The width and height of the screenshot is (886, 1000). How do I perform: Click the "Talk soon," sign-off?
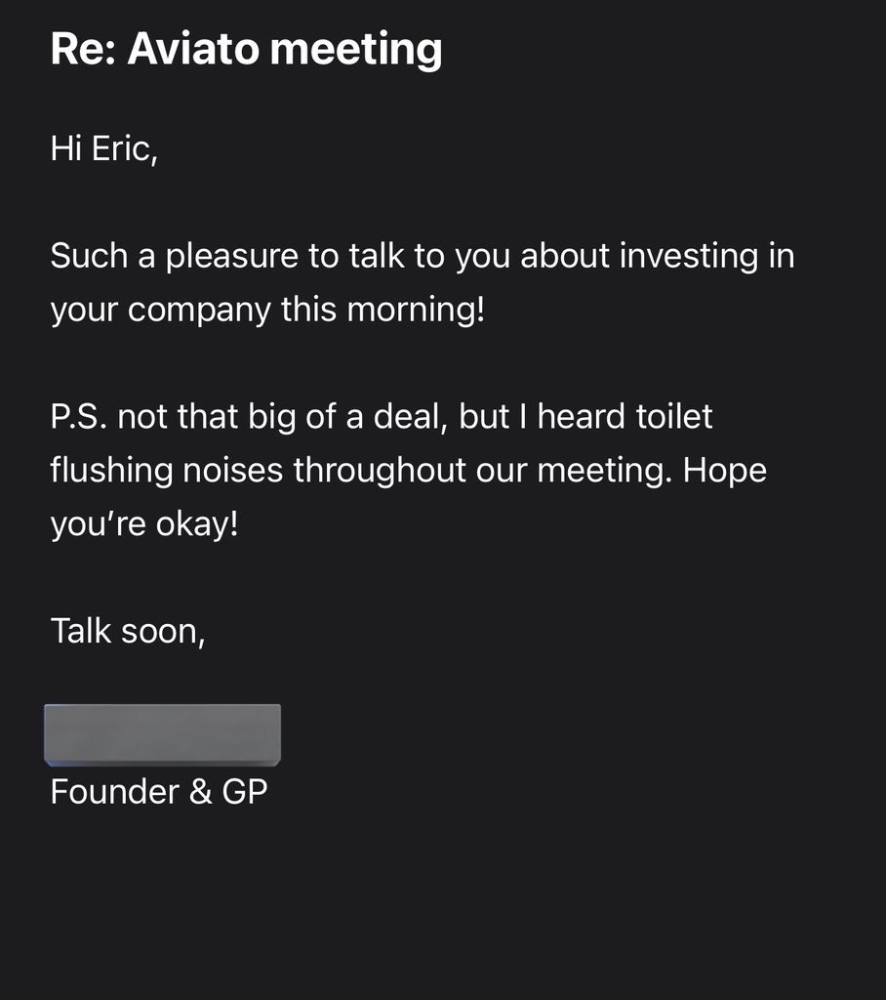[128, 630]
